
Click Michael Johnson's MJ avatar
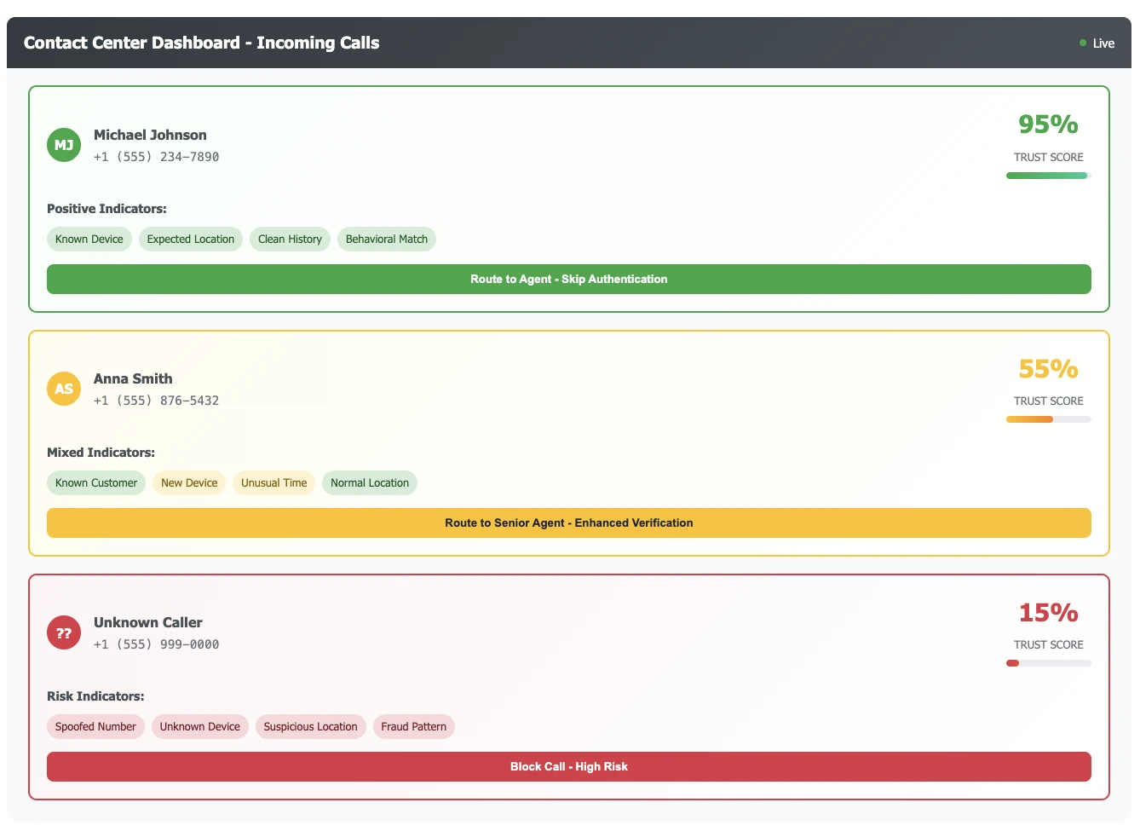pyautogui.click(x=64, y=145)
